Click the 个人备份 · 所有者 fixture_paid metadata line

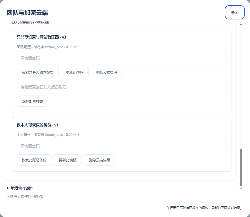click(48, 135)
